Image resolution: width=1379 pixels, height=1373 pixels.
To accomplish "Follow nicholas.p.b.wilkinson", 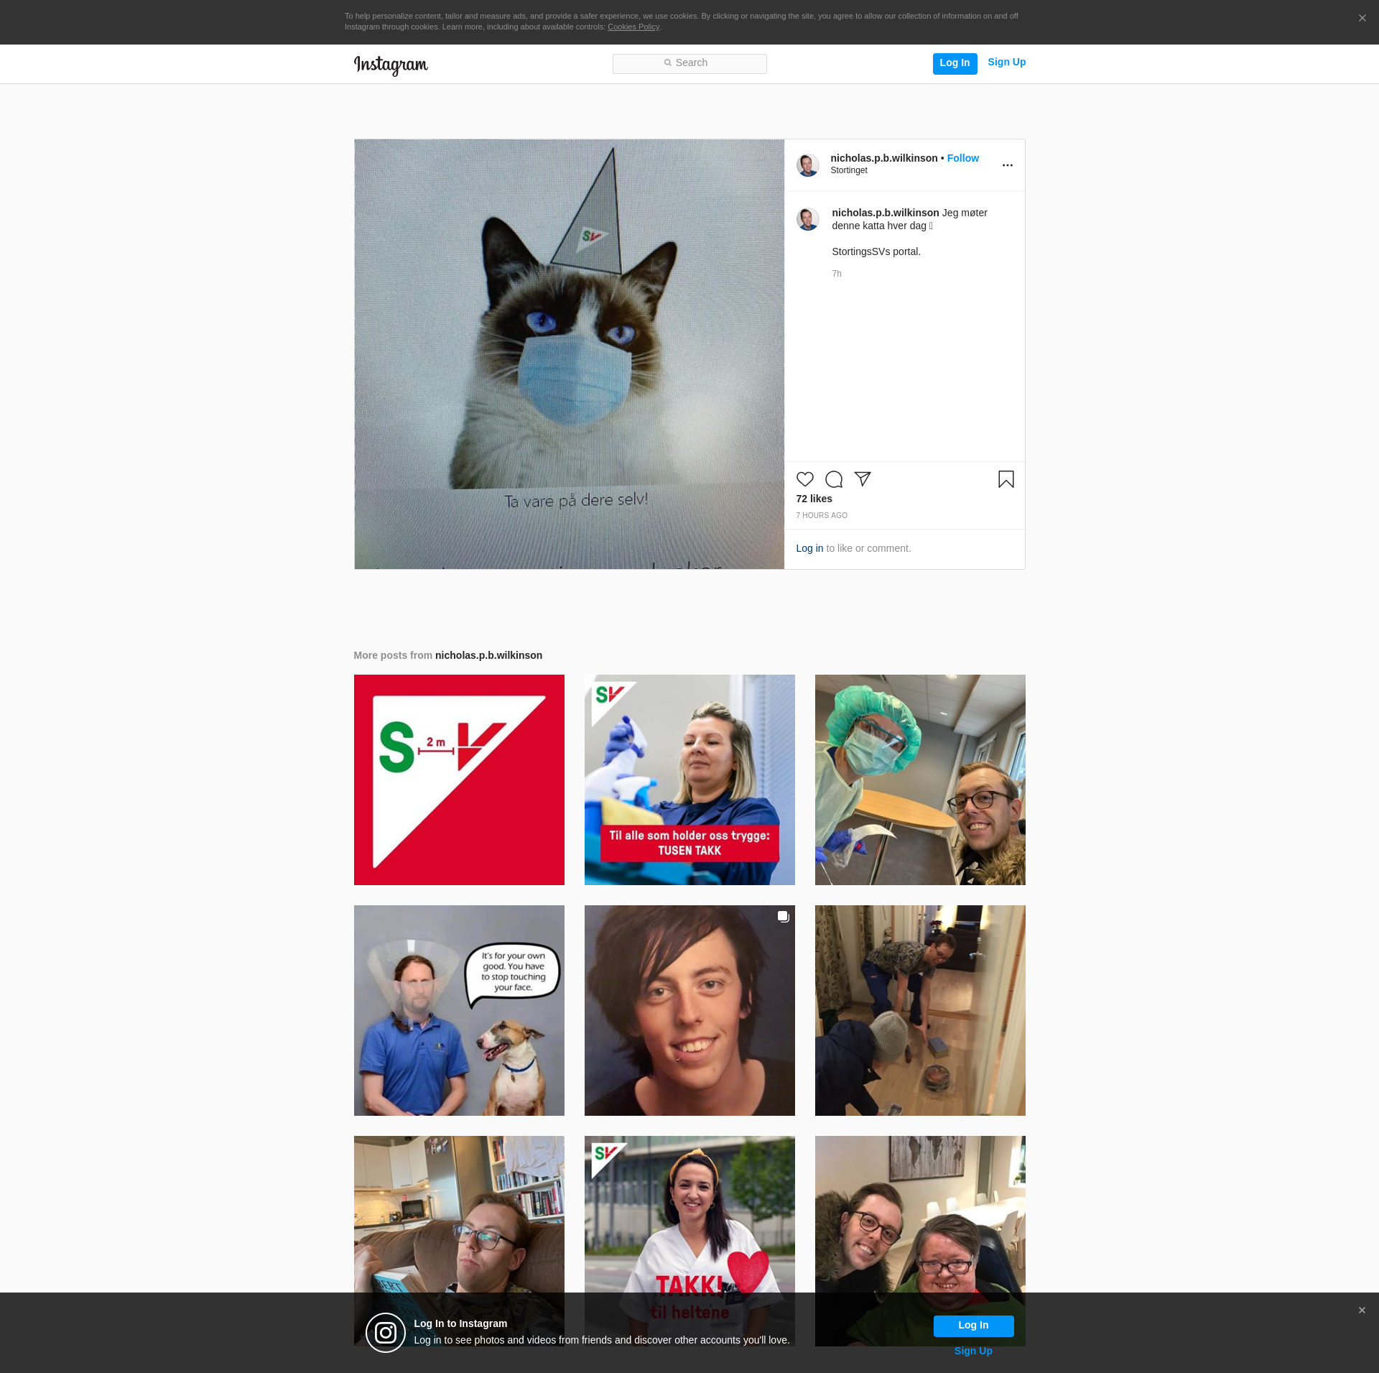I will (962, 158).
